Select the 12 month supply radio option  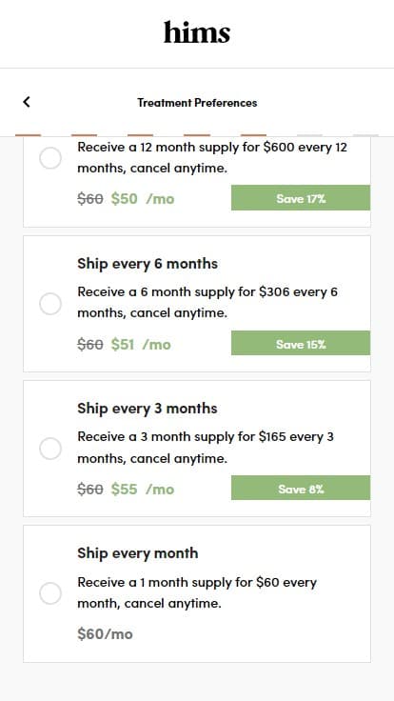(x=50, y=158)
